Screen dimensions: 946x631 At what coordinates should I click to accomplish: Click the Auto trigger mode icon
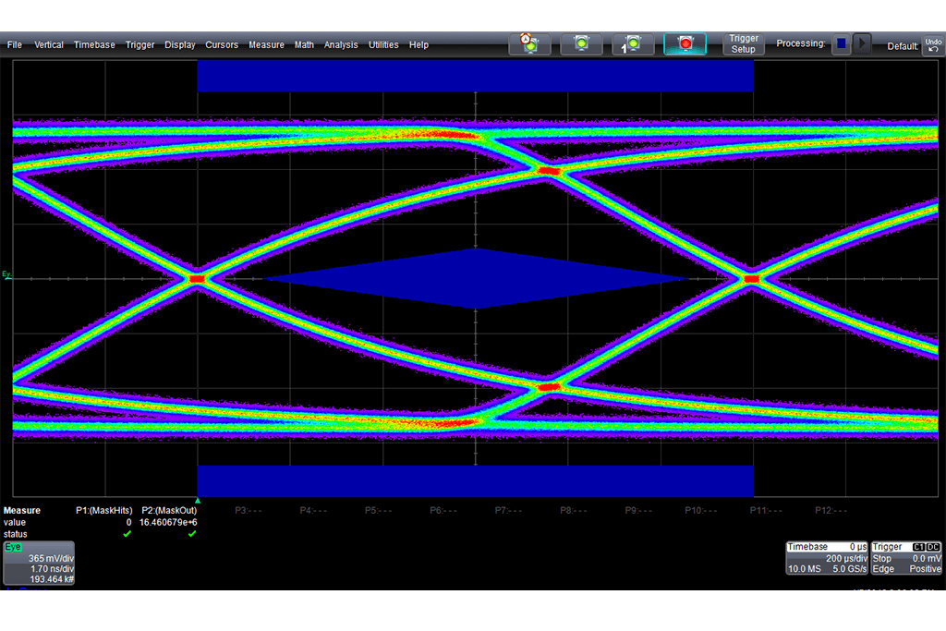(x=529, y=44)
